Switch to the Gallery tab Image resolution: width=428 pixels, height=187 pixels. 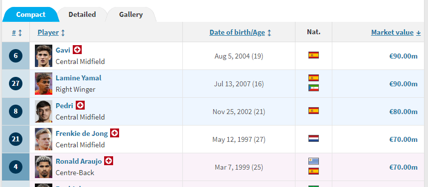[x=131, y=14]
